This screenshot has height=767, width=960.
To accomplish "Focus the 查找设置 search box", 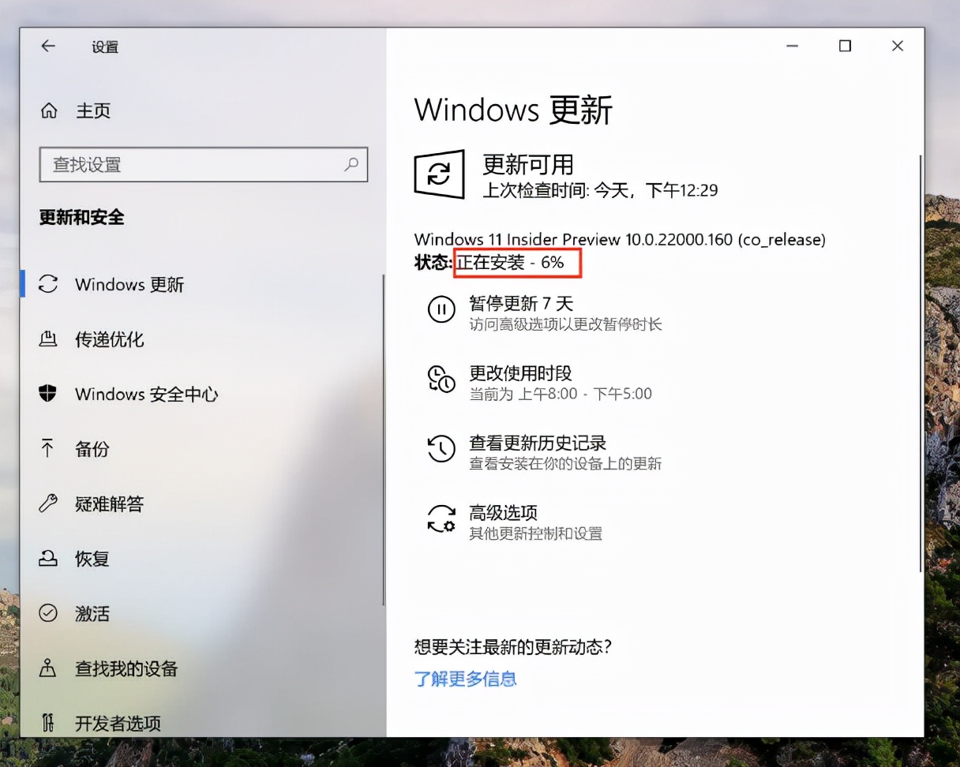I will point(203,164).
